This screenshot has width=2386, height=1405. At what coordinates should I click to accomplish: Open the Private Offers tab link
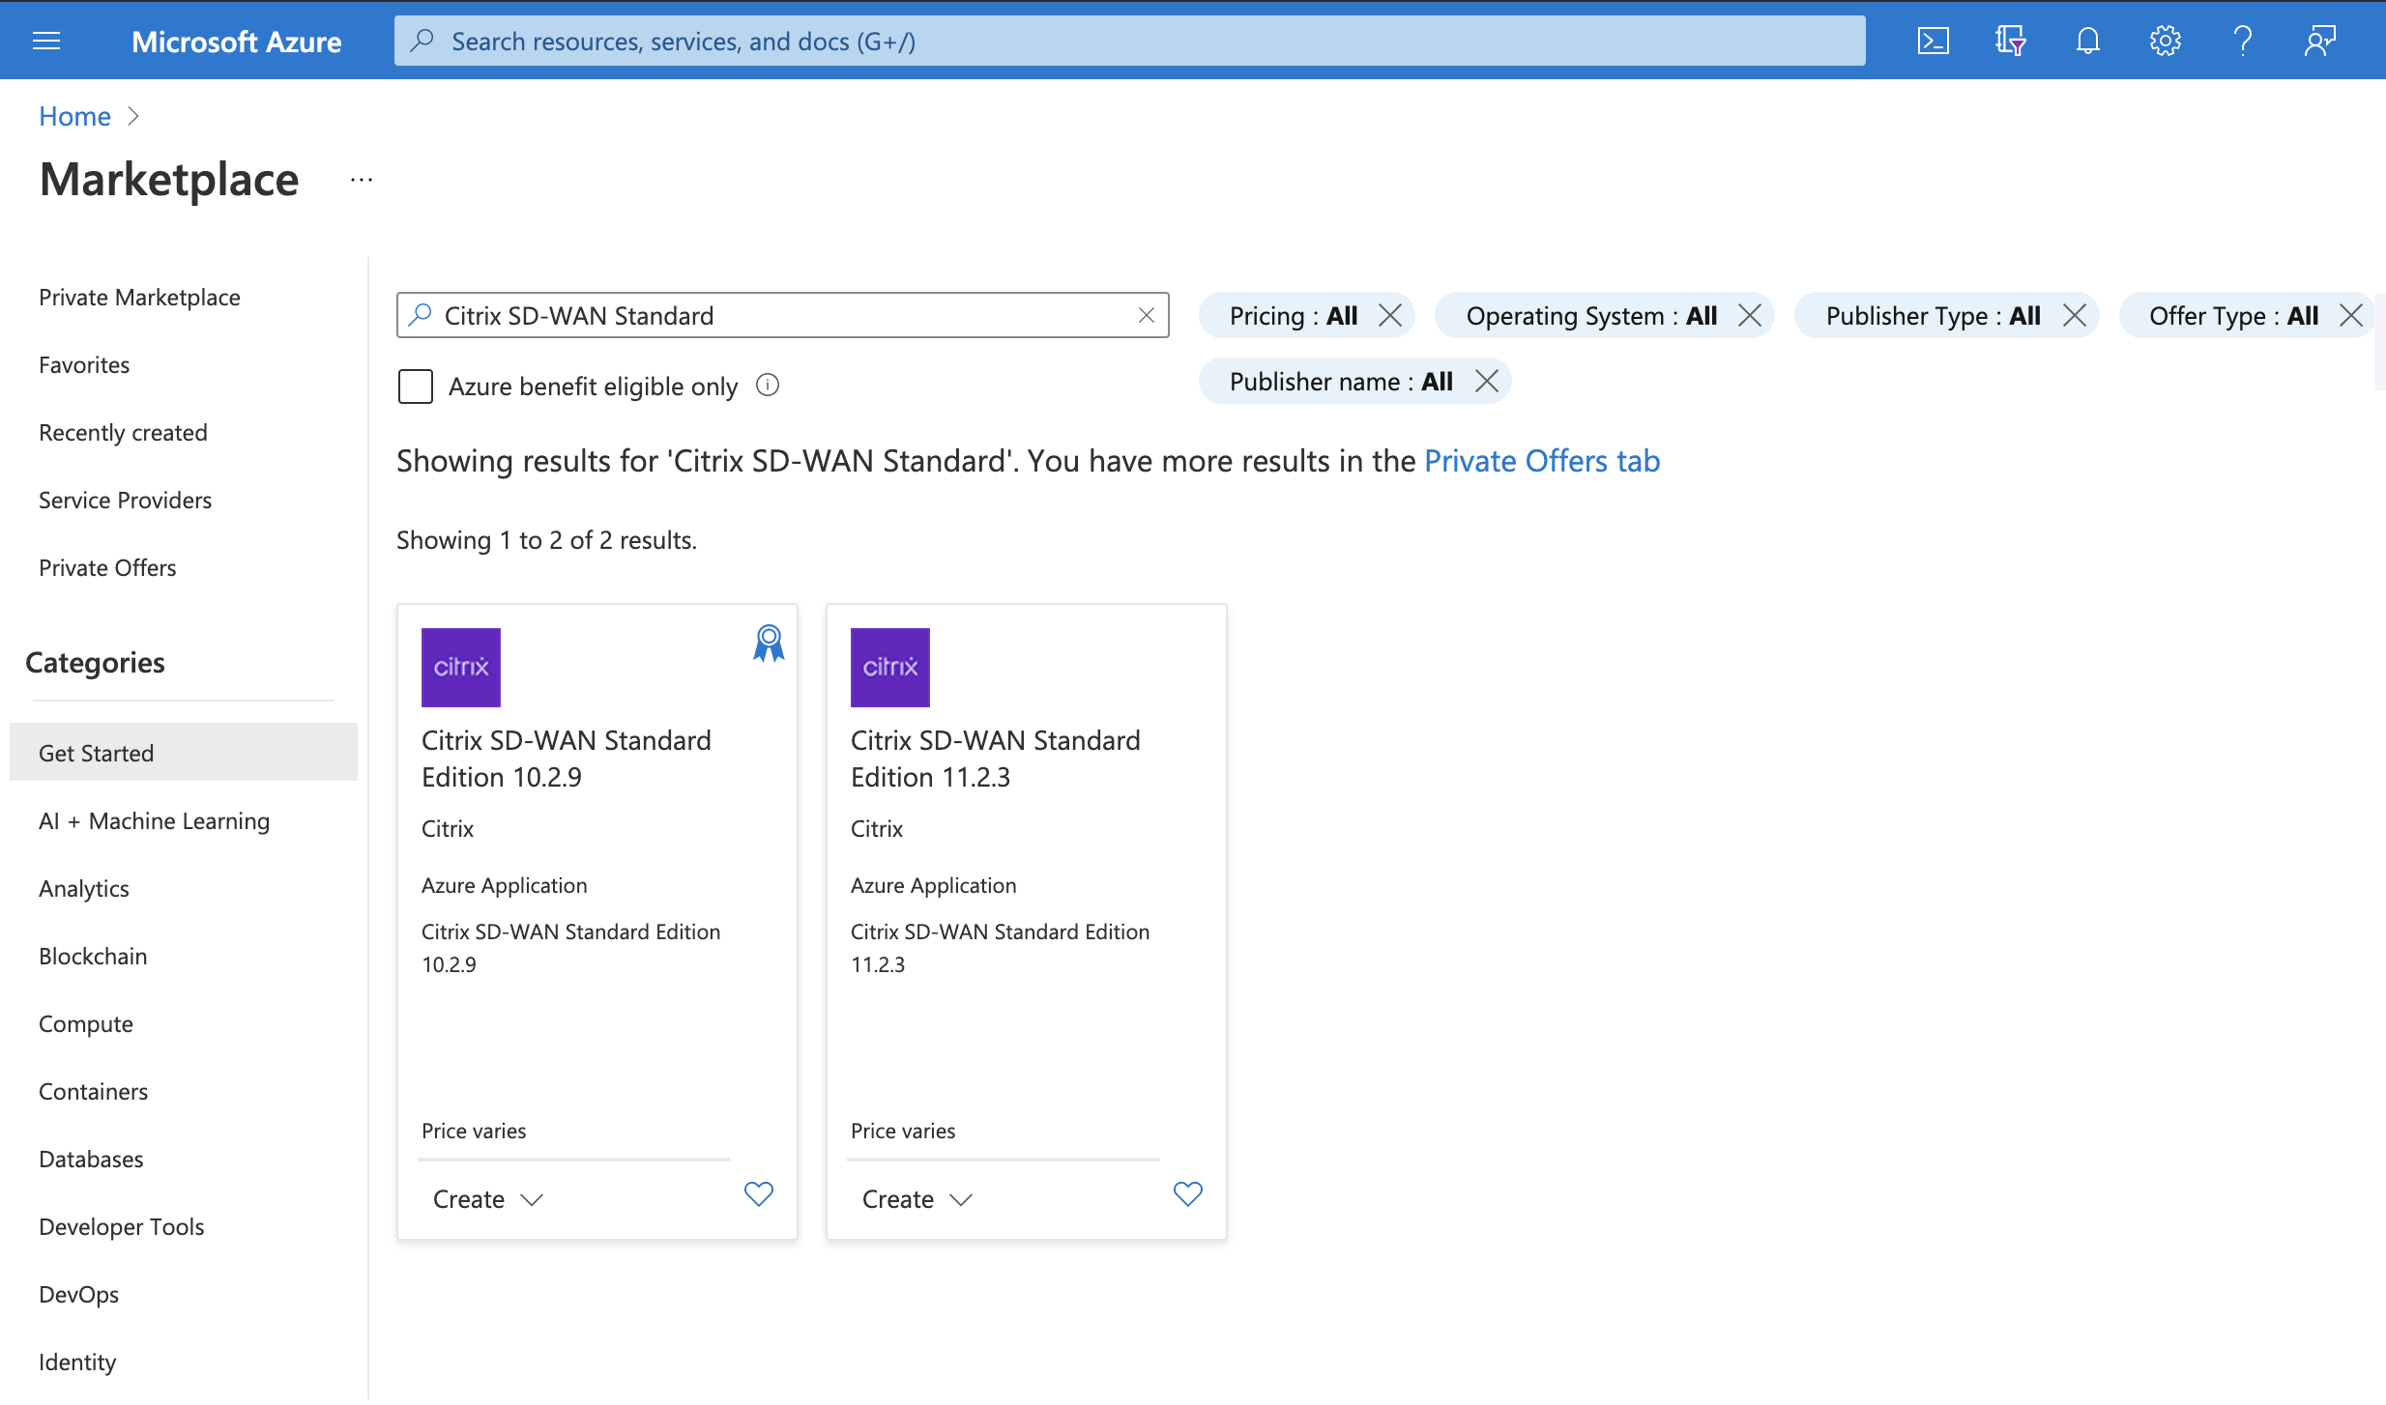pos(1542,461)
